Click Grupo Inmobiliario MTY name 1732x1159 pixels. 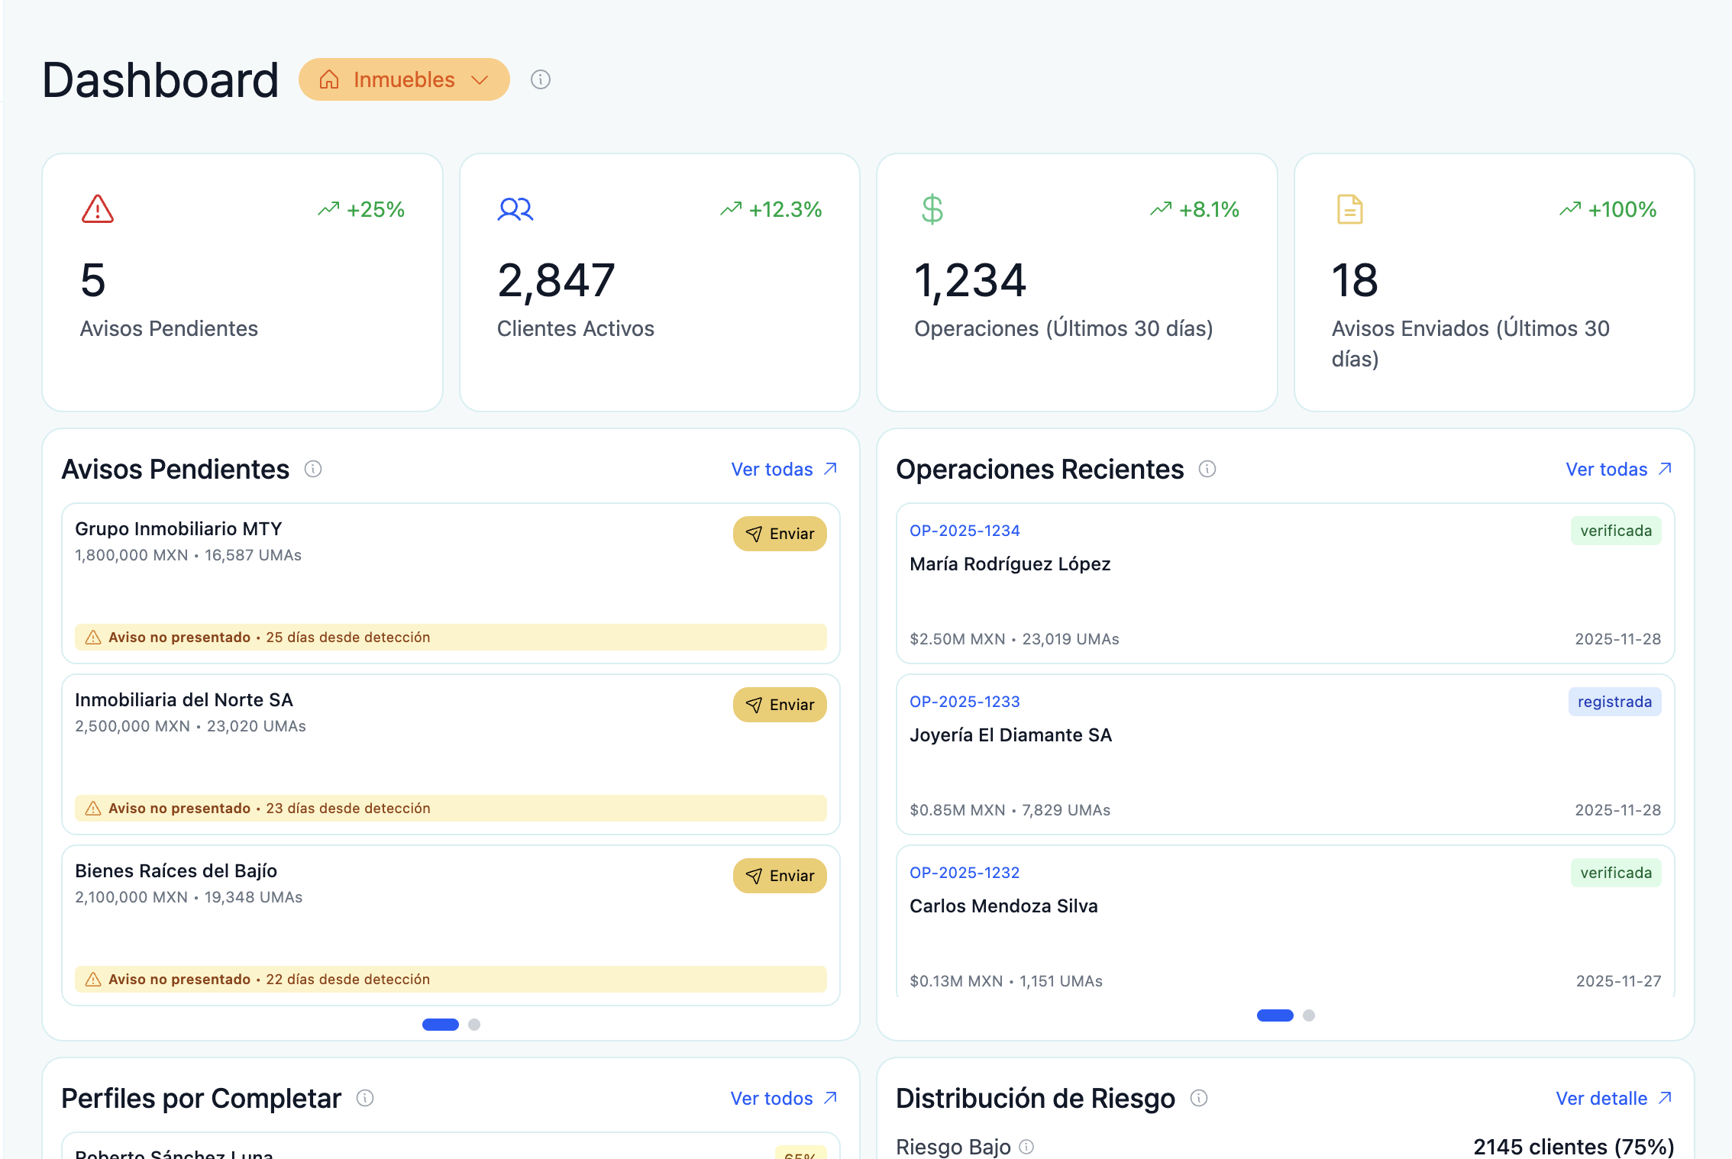click(x=179, y=529)
